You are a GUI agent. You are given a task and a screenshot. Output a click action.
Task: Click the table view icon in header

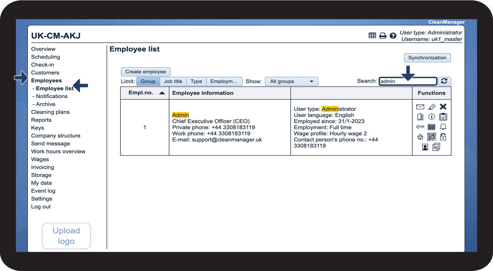point(372,35)
